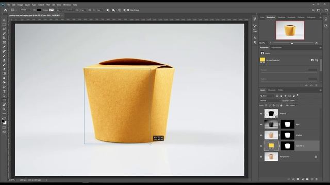Click the foreground color swatch
330x185 pixels.
coord(3,121)
